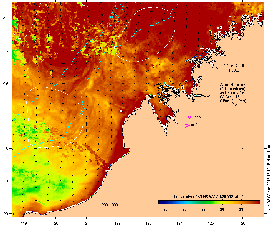Click the colorbar value 26
273x226 pixels.
pos(184,209)
